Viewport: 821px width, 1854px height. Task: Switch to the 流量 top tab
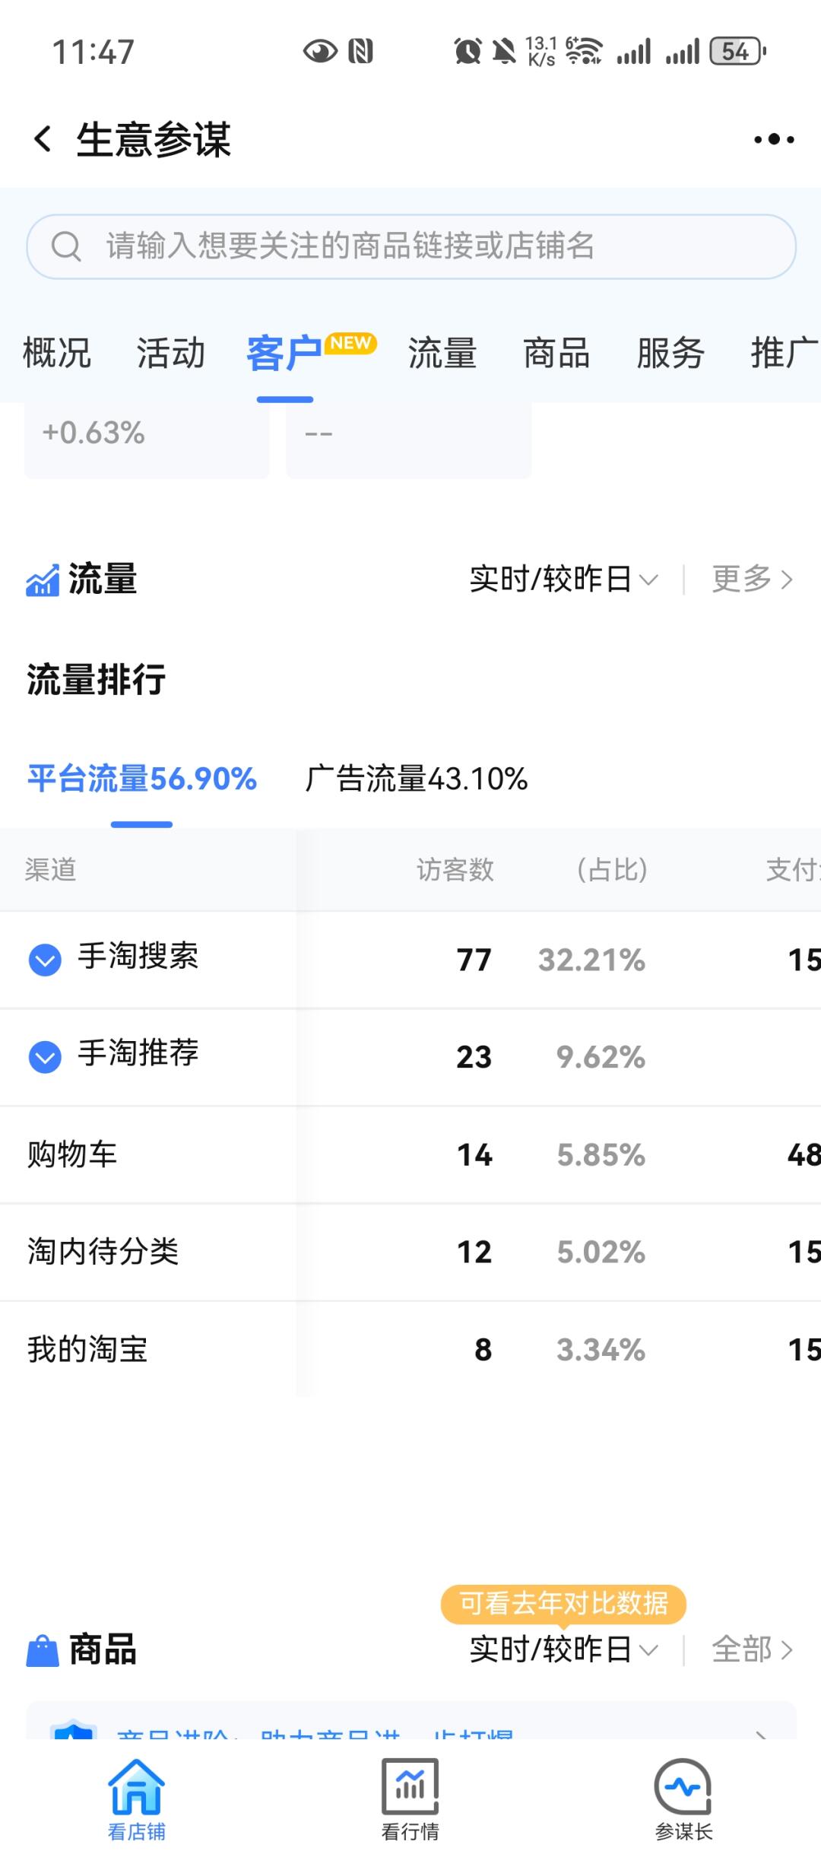click(442, 354)
